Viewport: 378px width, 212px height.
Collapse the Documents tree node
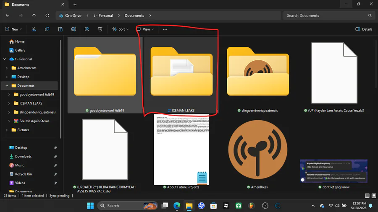(7, 85)
